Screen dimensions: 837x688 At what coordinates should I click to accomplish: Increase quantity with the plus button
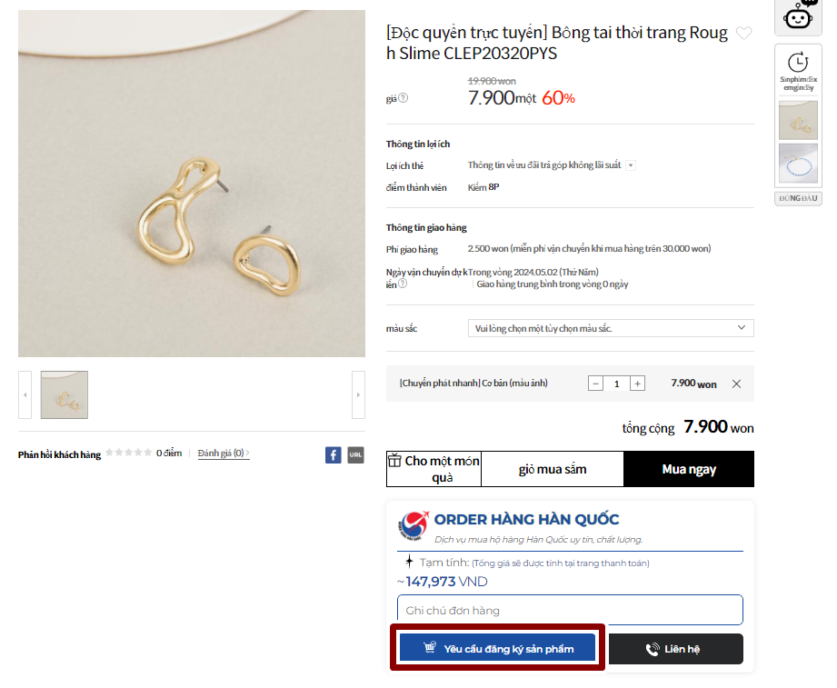point(638,384)
